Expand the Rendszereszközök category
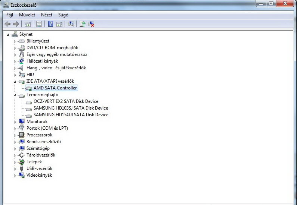The width and height of the screenshot is (297, 205). click(x=15, y=142)
